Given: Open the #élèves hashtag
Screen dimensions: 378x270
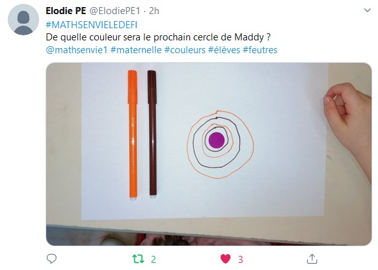Looking at the screenshot, I should click(x=224, y=50).
